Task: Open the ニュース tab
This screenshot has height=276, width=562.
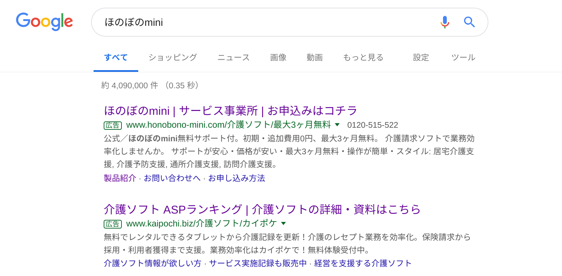Action: coord(234,58)
